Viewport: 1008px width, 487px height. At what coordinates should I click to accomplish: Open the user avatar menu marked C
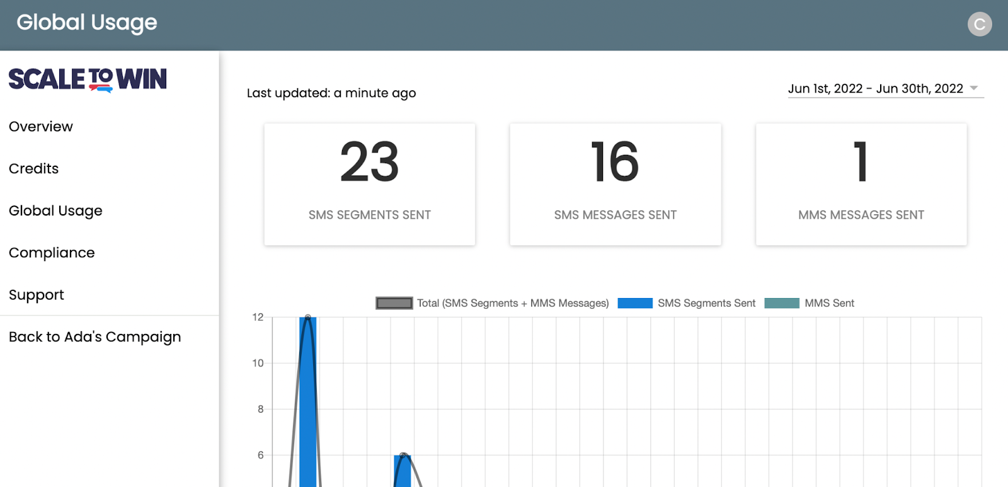click(979, 25)
